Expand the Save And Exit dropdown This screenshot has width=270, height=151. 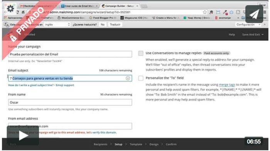point(253,35)
